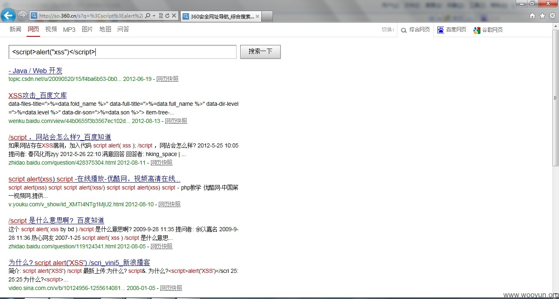559x299 pixels.
Task: Open result '/script 是什么意思啊? 百度知道'
Action: pyautogui.click(x=56, y=221)
